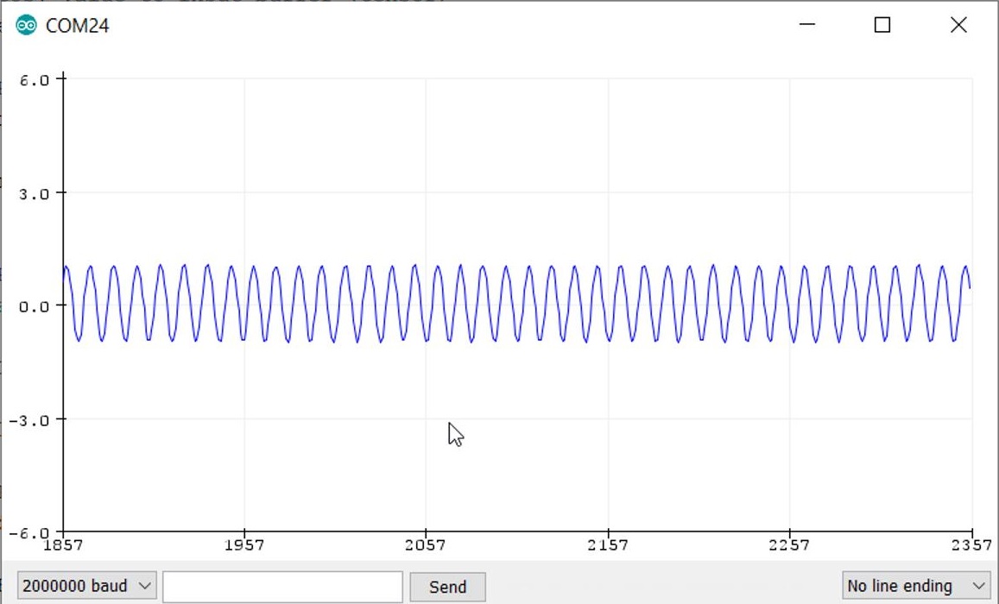Open the No line ending dropdown
999x604 pixels.
point(914,586)
